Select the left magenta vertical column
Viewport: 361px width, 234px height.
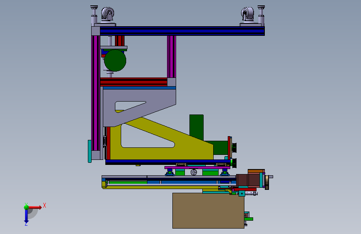coord(95,93)
